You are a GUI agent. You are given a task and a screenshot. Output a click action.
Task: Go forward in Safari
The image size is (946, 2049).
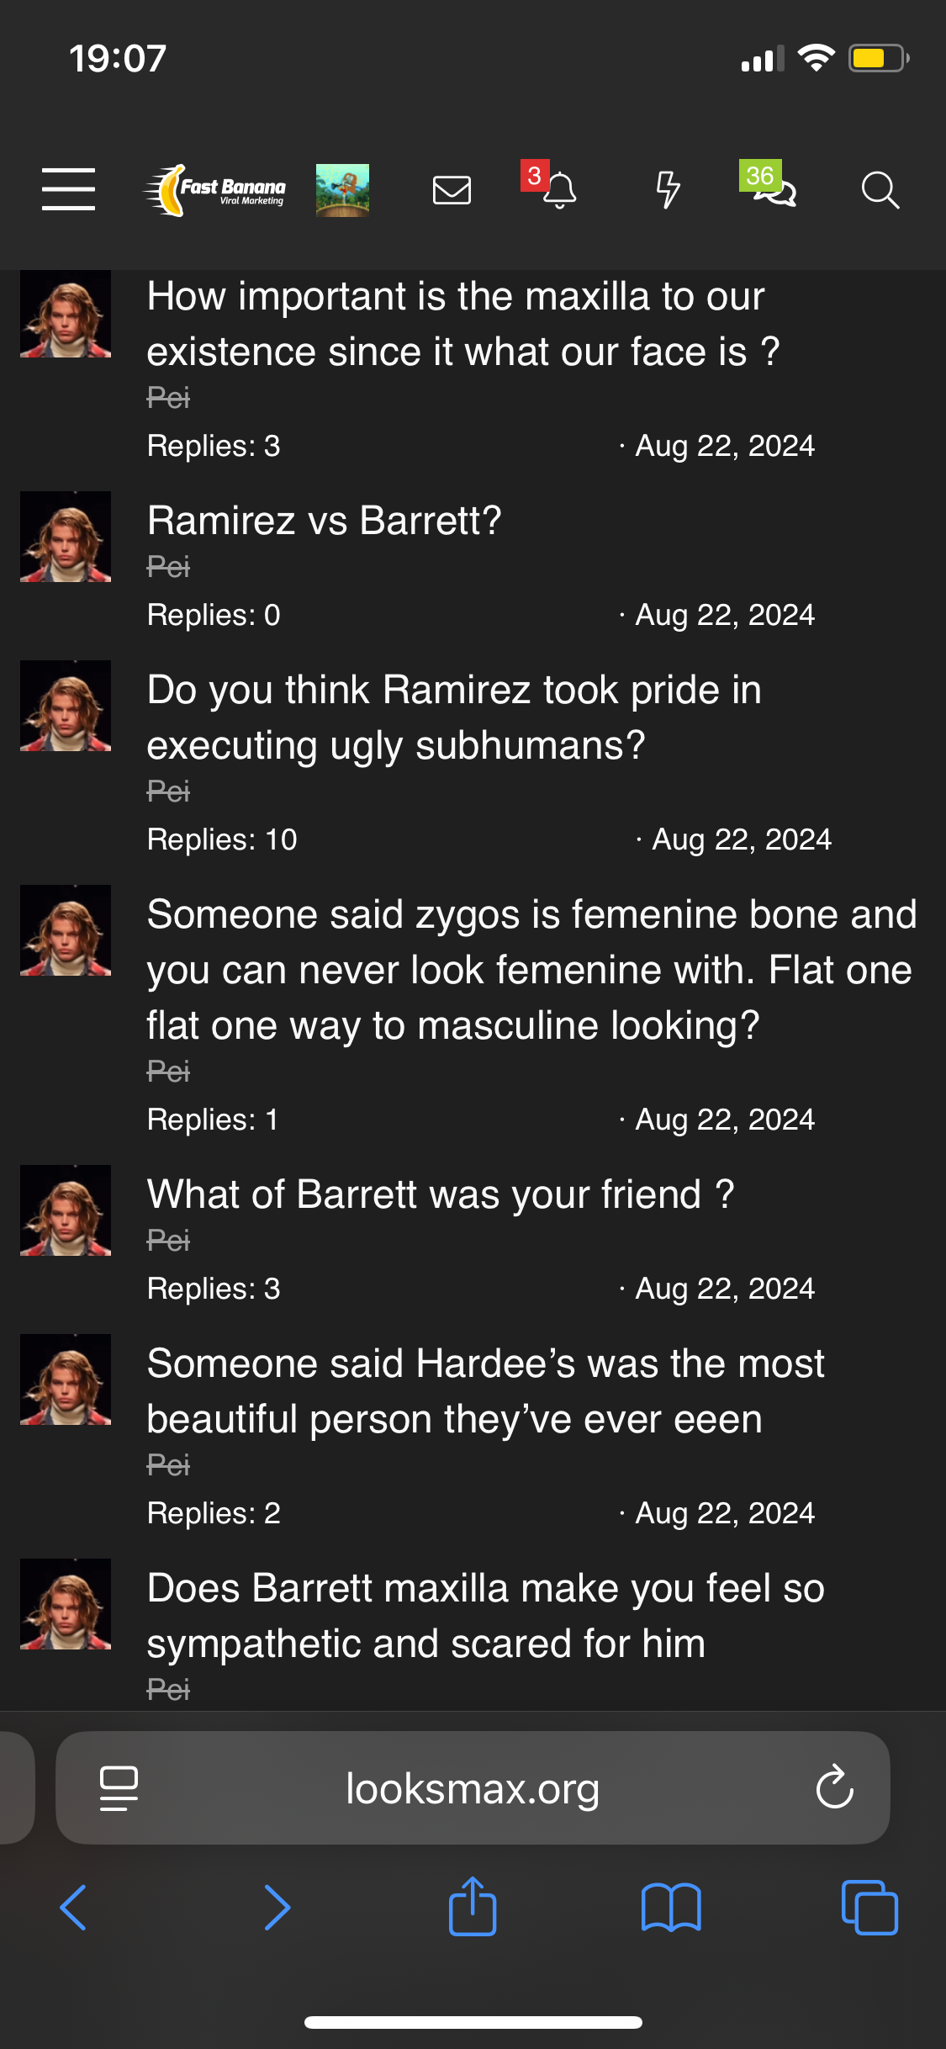tap(277, 1907)
